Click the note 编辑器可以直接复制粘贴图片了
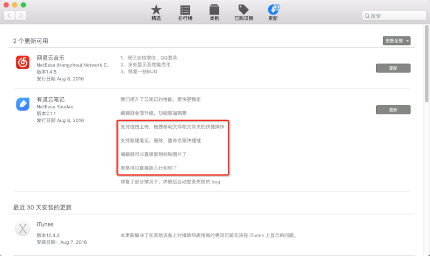The width and height of the screenshot is (430, 256). (153, 154)
